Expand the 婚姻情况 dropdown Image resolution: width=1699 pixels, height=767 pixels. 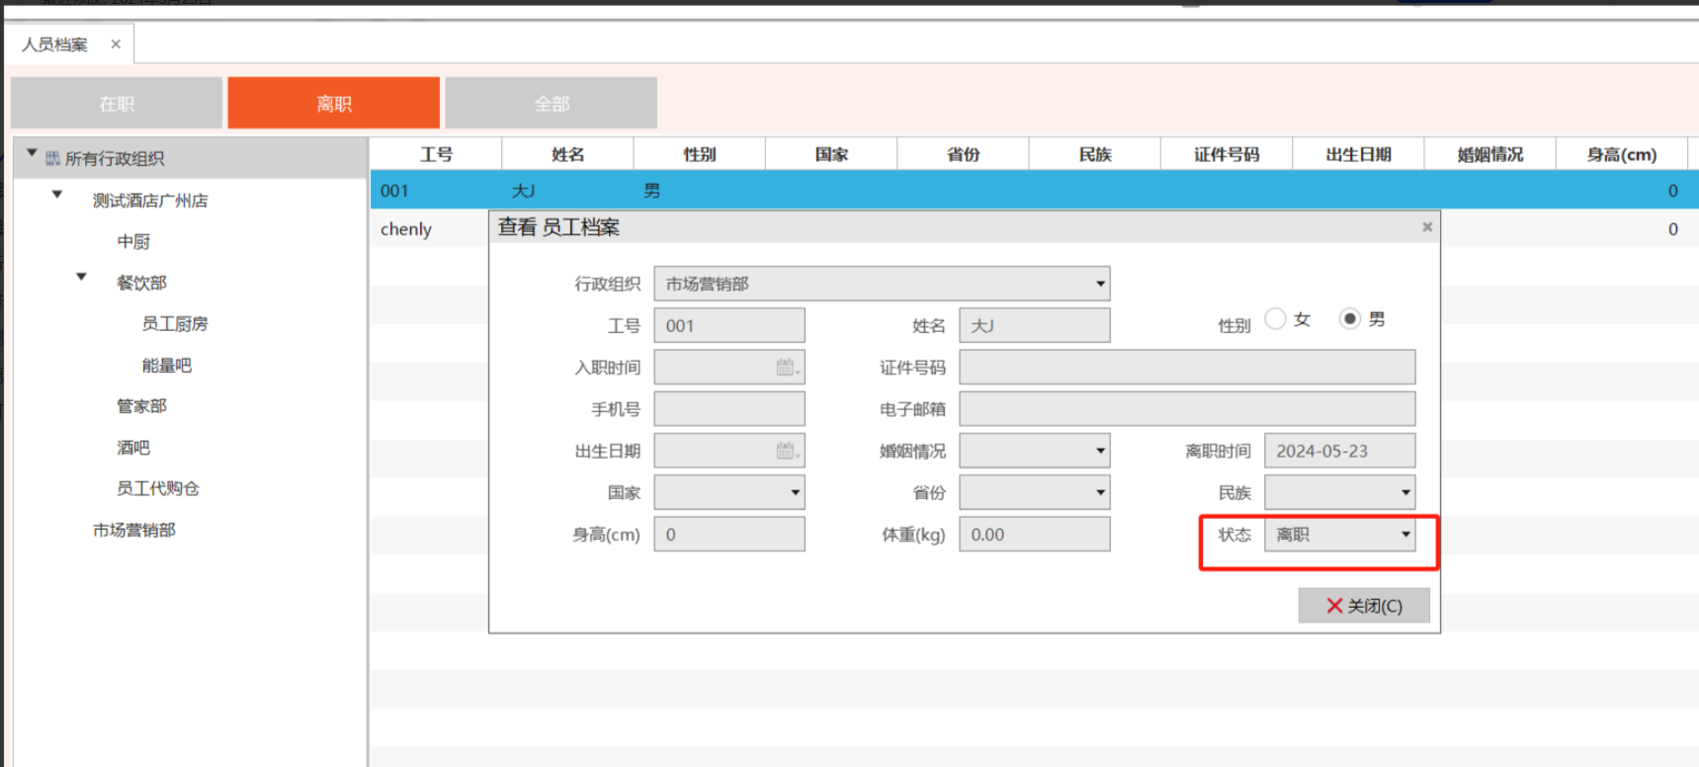tap(1099, 452)
